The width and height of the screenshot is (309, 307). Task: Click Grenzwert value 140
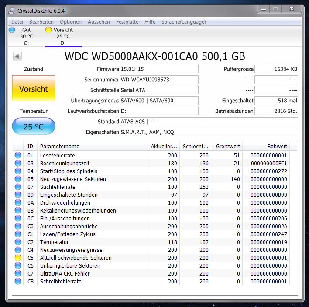[235, 179]
